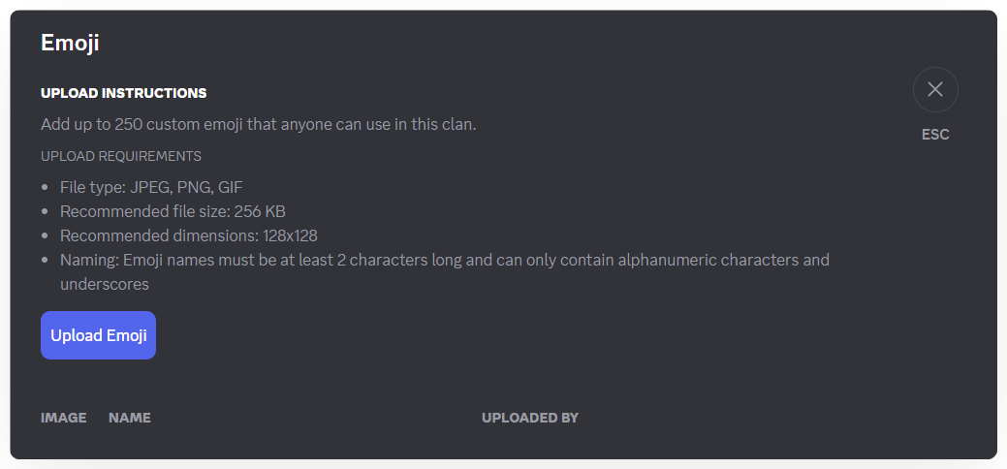The image size is (1007, 469).
Task: Select the UPLOAD INSTRUCTIONS heading
Action: click(x=123, y=93)
